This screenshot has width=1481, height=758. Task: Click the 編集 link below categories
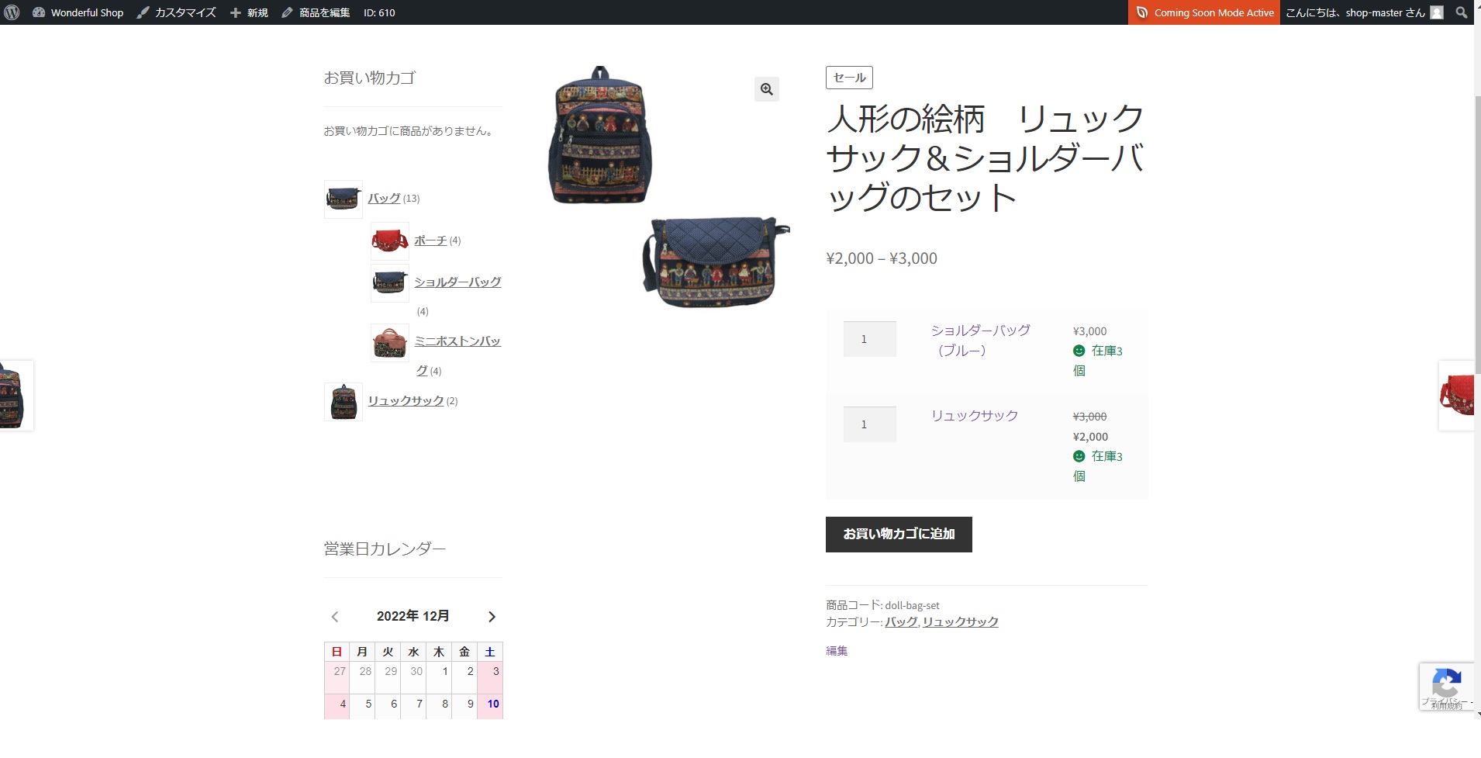[837, 651]
